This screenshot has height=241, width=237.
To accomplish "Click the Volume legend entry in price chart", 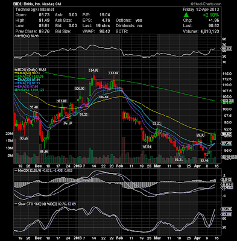I will (29, 90).
